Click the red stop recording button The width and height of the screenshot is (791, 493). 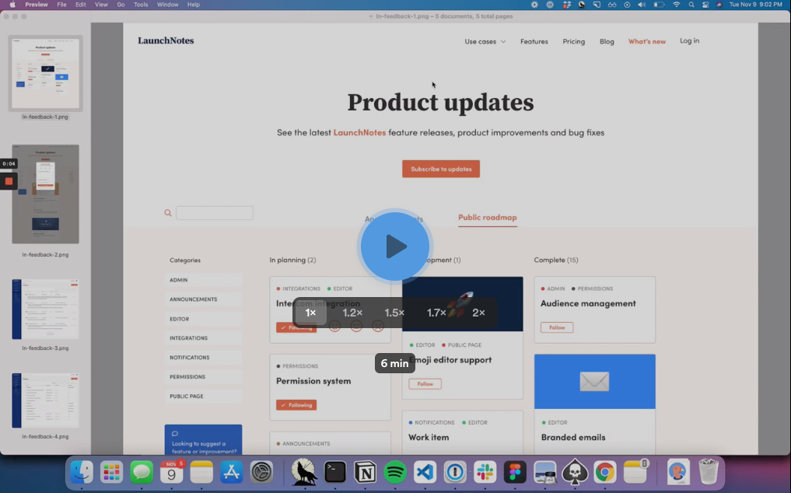tap(9, 181)
